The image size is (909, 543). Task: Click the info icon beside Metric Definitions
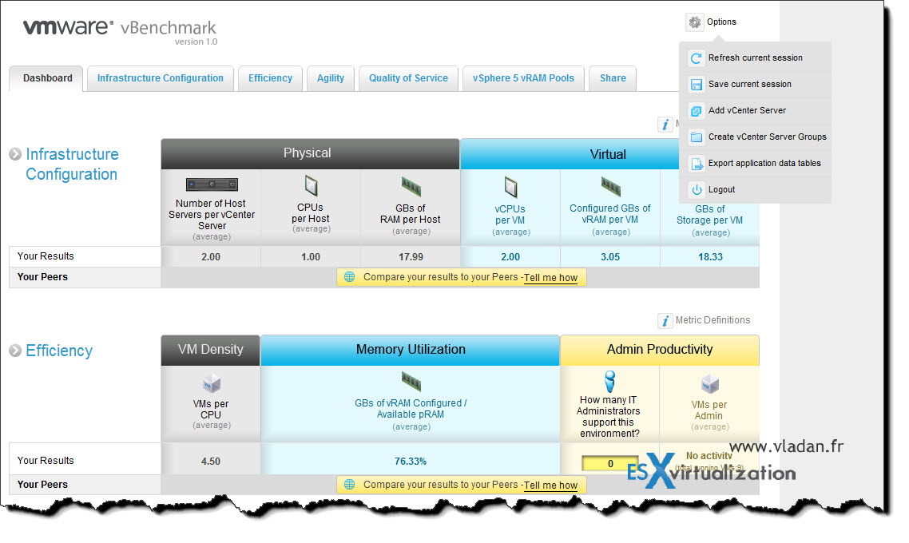pos(665,320)
